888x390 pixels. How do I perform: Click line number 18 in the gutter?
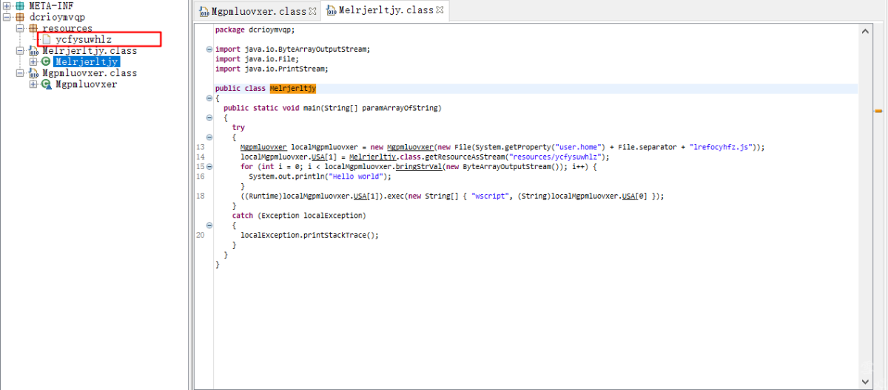coord(201,196)
